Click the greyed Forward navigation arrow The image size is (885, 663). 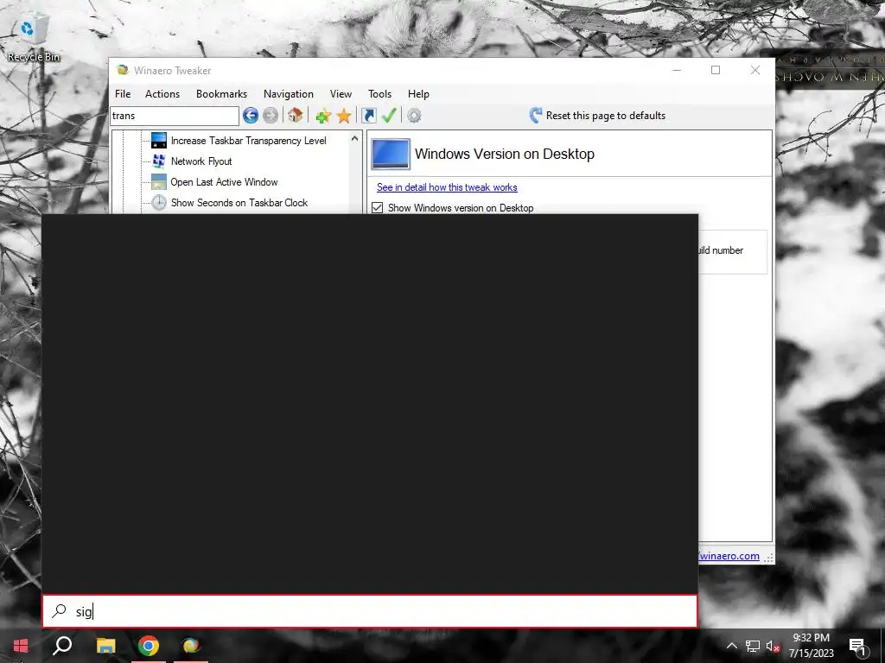(271, 116)
